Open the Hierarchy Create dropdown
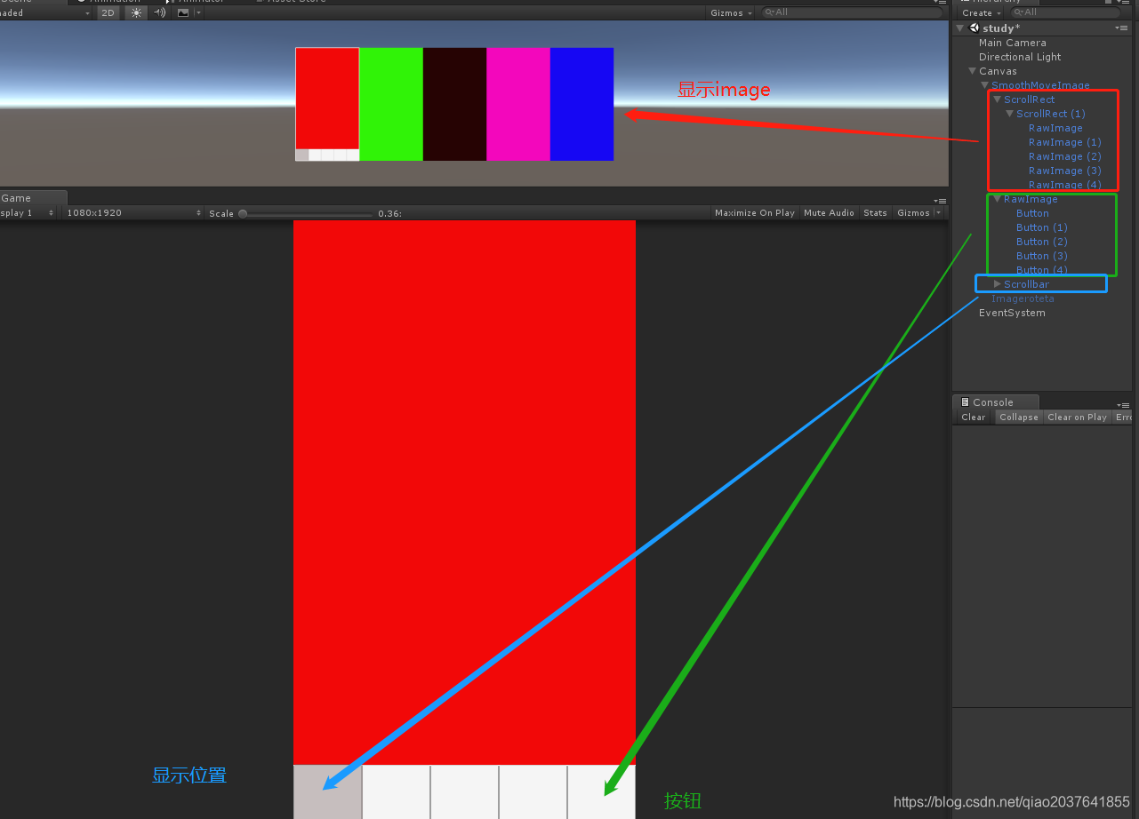1139x819 pixels. [981, 13]
